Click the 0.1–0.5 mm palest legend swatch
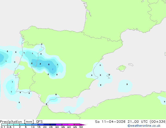 [x=4, y=125]
